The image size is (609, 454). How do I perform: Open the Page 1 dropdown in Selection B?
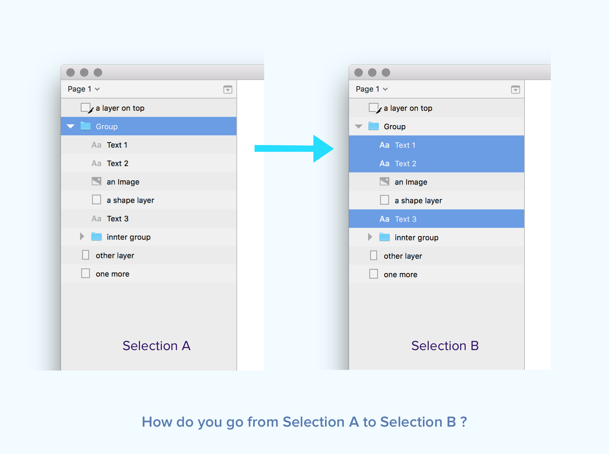coord(372,89)
